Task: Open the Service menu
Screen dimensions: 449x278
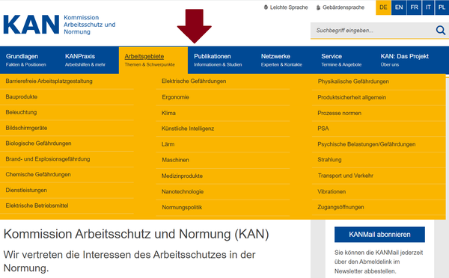Action: tap(341, 60)
